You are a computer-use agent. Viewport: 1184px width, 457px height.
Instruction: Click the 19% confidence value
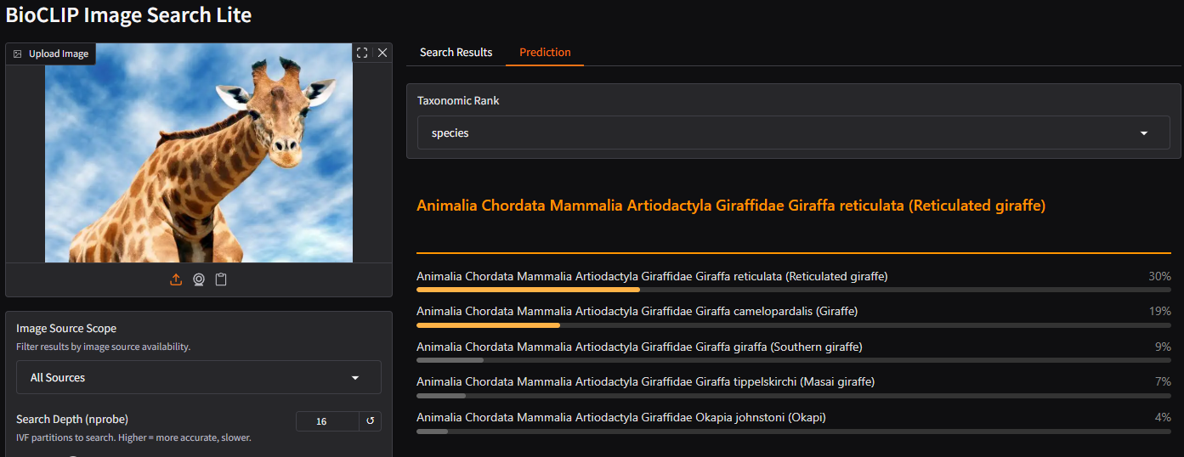click(1159, 312)
